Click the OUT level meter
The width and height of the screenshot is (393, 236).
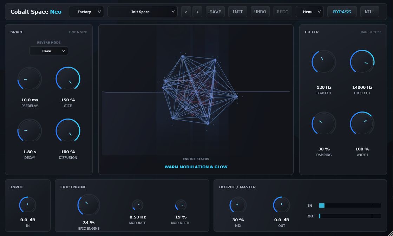click(x=350, y=216)
